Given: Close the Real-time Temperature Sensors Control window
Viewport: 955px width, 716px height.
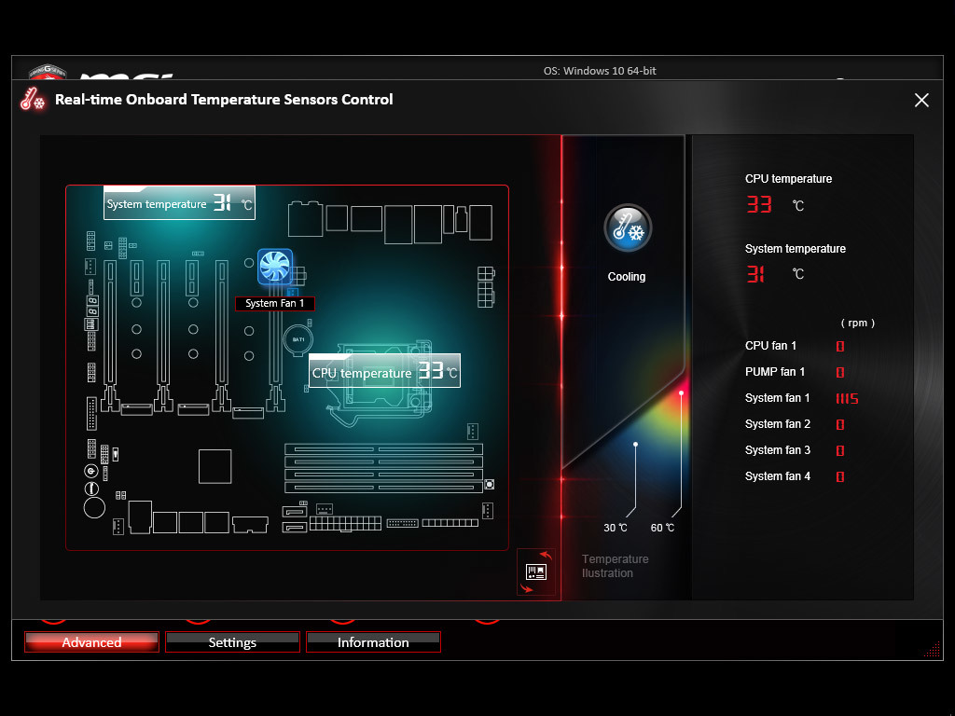Looking at the screenshot, I should click(x=921, y=100).
